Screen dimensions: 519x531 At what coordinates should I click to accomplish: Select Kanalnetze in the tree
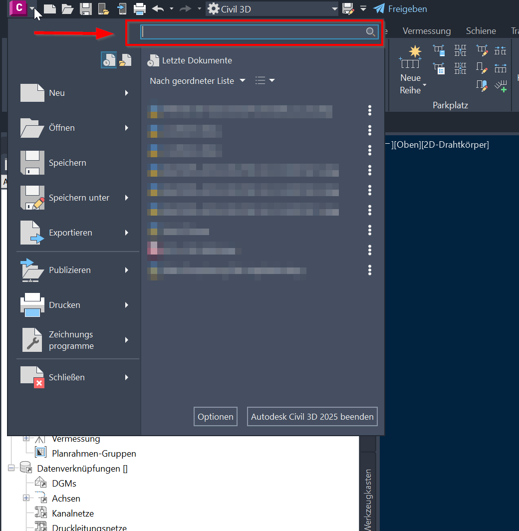(x=73, y=514)
